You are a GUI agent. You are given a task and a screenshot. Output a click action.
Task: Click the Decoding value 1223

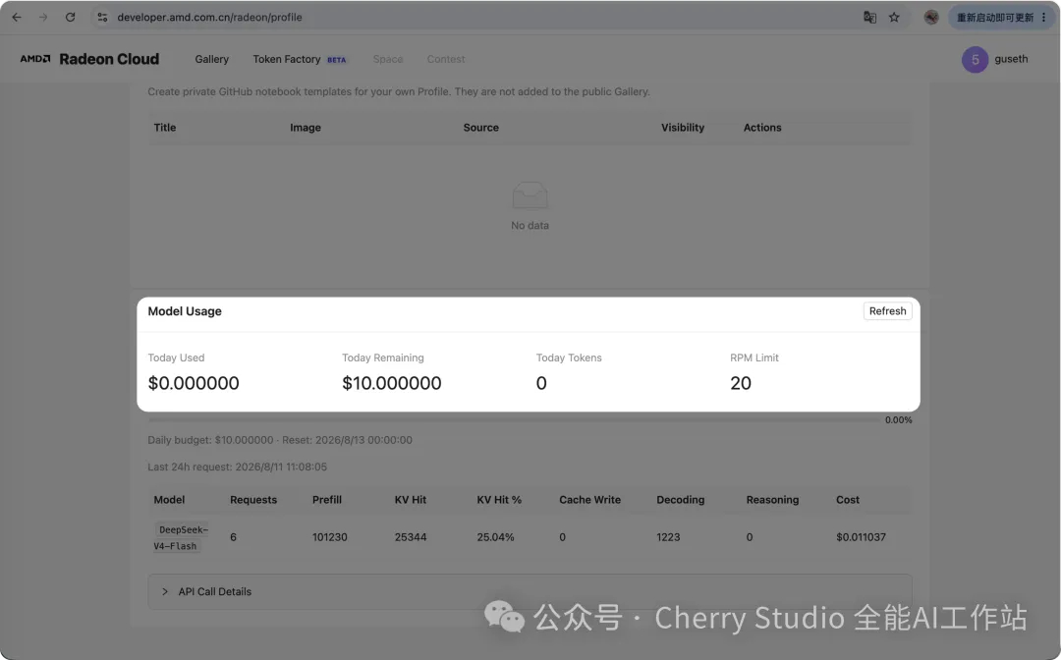pos(668,537)
